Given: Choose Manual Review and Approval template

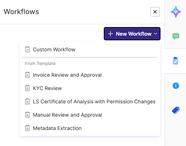Looking at the screenshot, I should 90,115.
